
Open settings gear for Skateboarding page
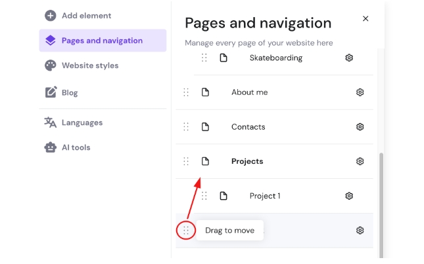(x=349, y=58)
